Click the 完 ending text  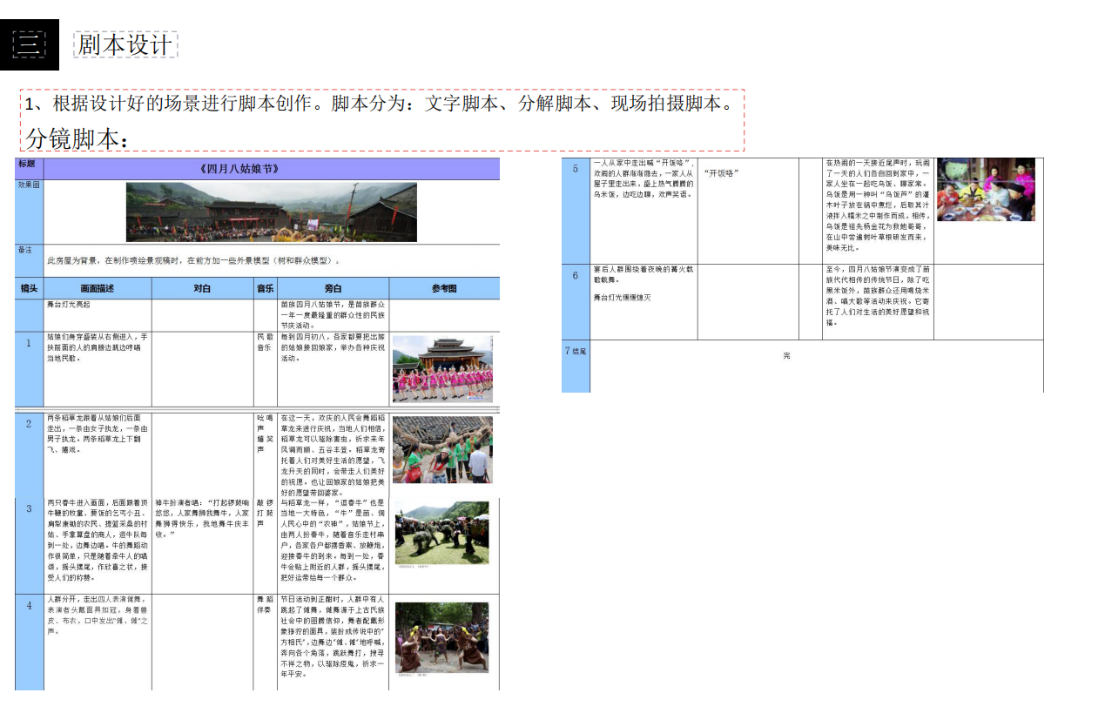(788, 354)
